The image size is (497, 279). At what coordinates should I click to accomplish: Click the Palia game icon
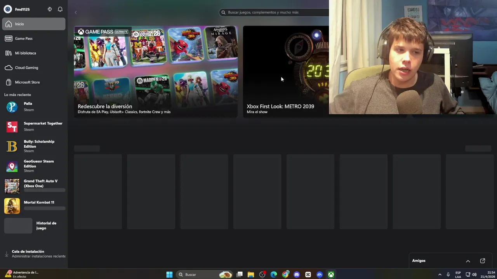(x=12, y=107)
